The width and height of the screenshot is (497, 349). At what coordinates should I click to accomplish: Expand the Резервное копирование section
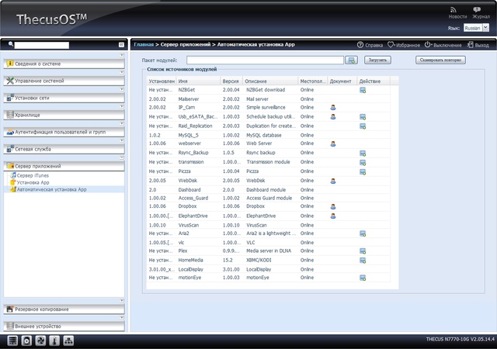tap(64, 309)
